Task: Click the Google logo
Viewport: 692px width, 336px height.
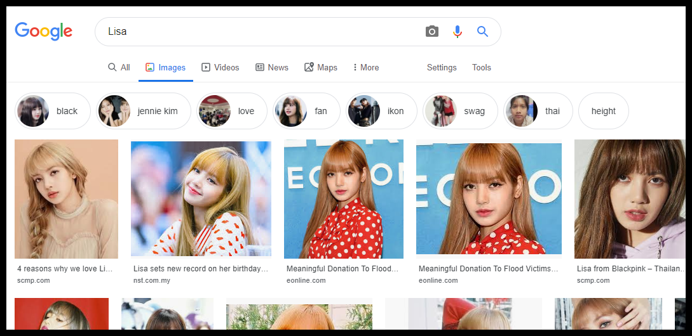Action: [x=43, y=31]
